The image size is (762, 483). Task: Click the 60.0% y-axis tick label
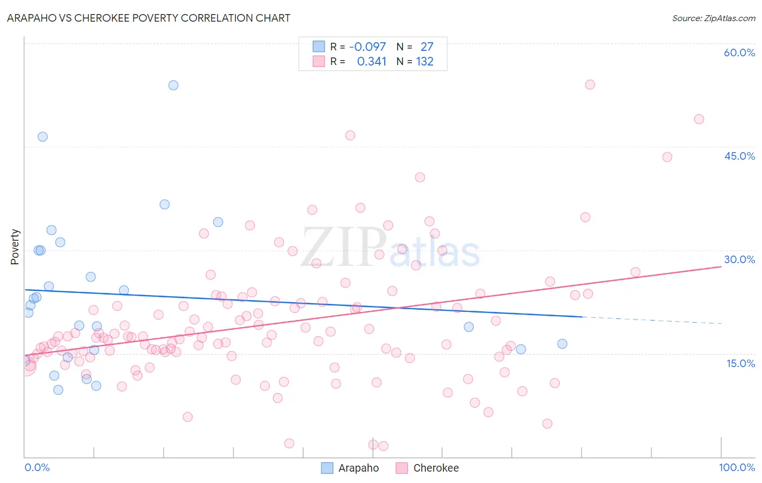tap(739, 53)
